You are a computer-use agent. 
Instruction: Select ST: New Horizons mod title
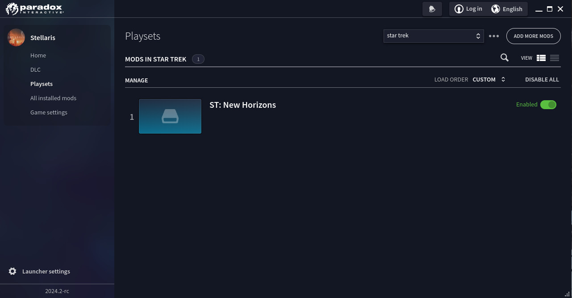pyautogui.click(x=242, y=105)
